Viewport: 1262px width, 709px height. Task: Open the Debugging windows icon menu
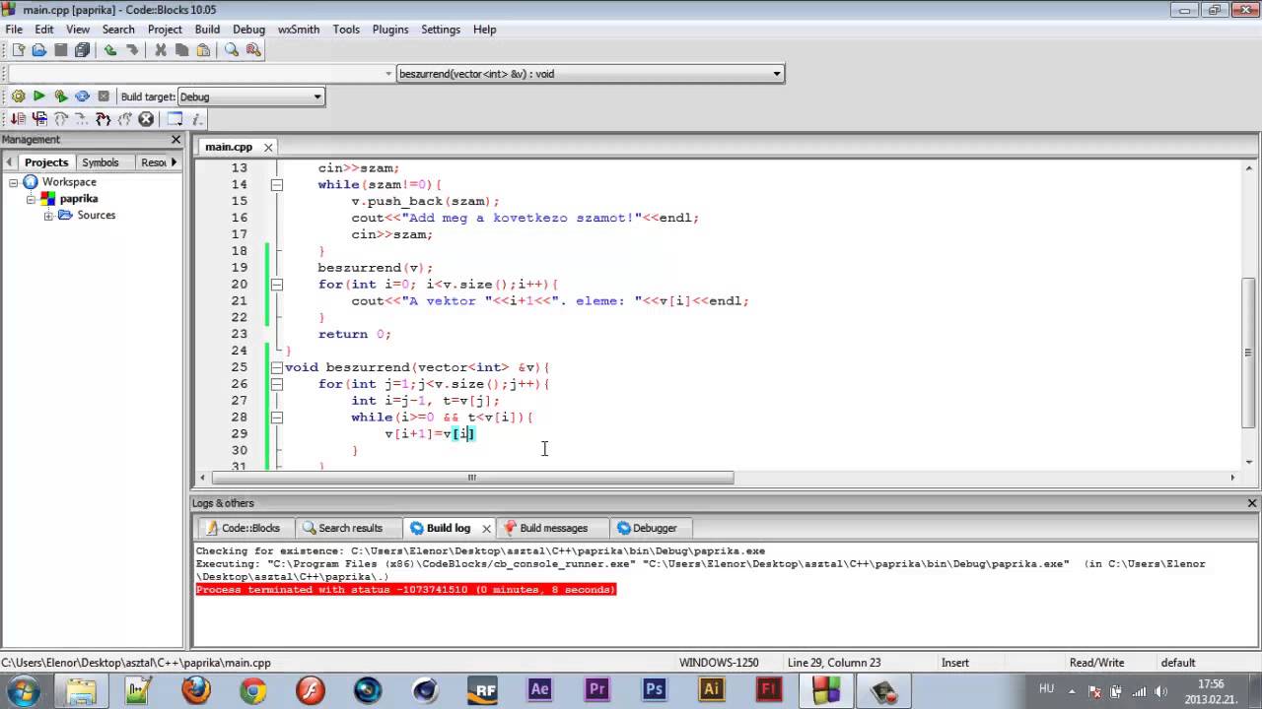pyautogui.click(x=175, y=119)
